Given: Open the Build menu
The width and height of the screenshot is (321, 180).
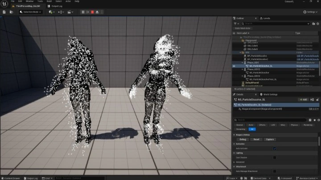Looking at the screenshot, I should coord(49,1).
